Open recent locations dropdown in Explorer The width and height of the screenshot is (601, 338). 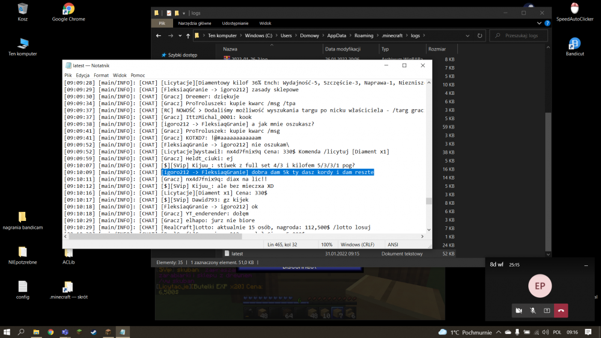coord(179,35)
